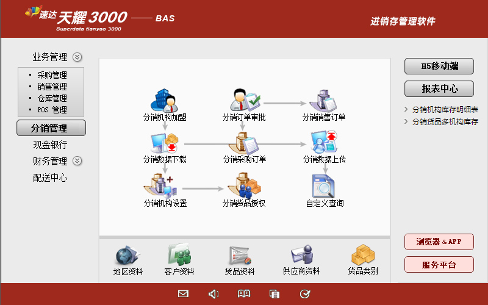This screenshot has height=305, width=488.
Task: Click the 分销订单审批 icon
Action: [x=244, y=99]
